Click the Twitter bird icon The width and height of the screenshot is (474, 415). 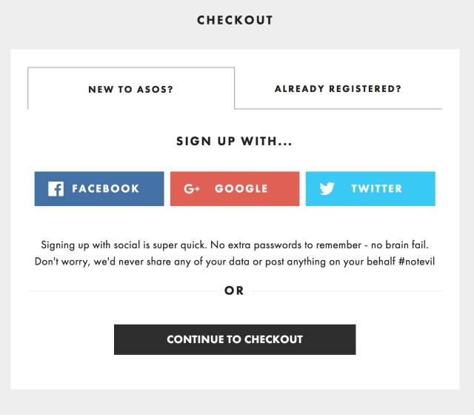pyautogui.click(x=327, y=189)
